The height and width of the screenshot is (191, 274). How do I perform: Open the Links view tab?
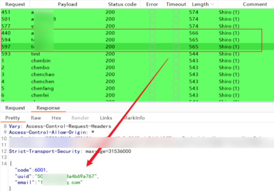click(106, 118)
